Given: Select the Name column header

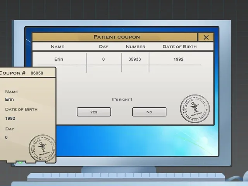Looking at the screenshot, I should pos(57,46).
